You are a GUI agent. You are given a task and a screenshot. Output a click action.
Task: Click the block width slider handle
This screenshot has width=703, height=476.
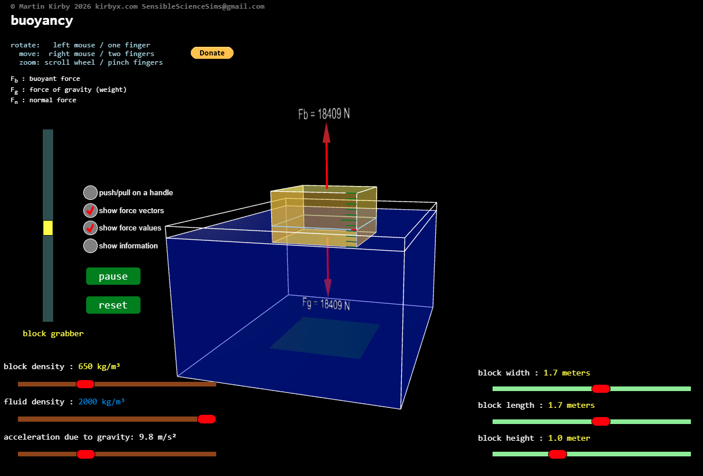click(601, 388)
